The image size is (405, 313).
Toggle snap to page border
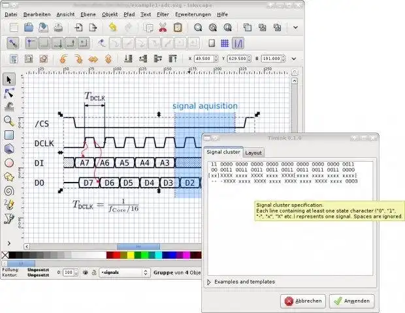pos(212,43)
